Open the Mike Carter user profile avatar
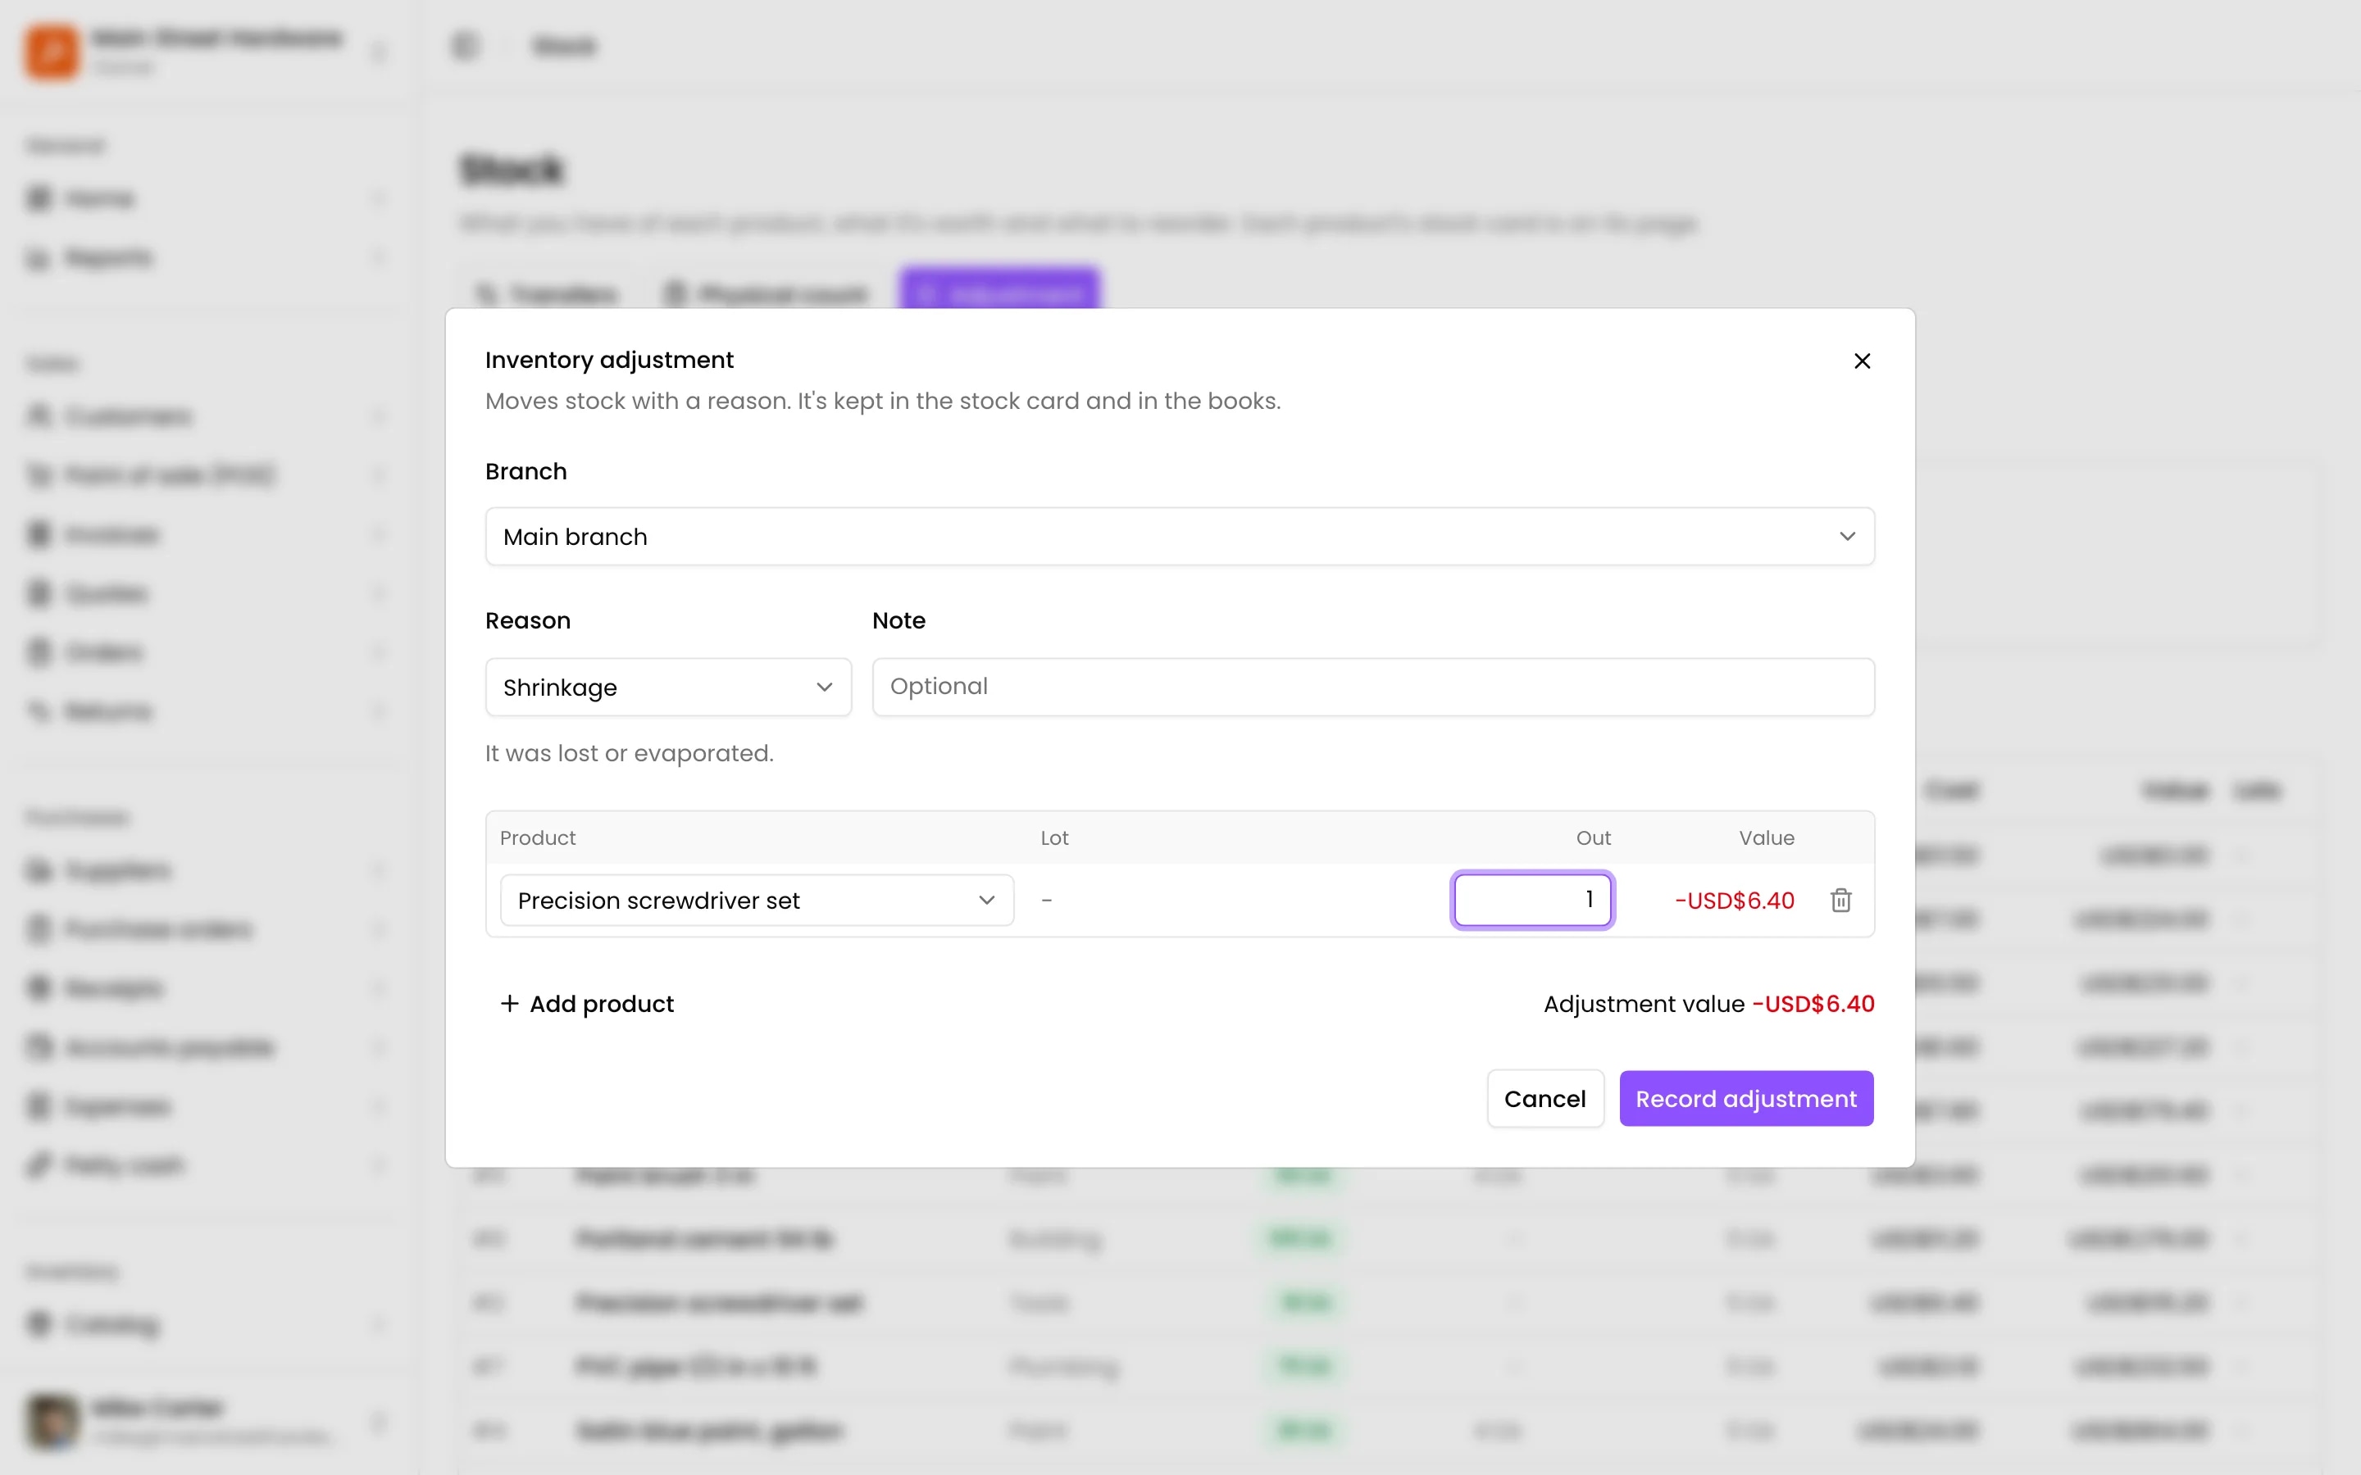Image resolution: width=2361 pixels, height=1475 pixels. point(52,1422)
